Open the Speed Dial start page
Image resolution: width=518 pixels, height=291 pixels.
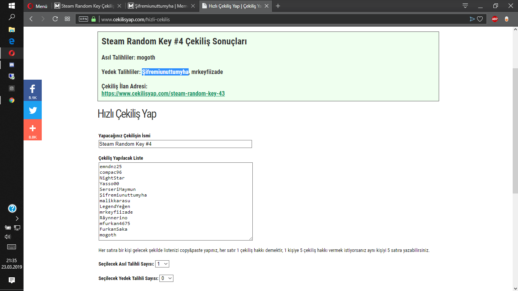point(68,19)
